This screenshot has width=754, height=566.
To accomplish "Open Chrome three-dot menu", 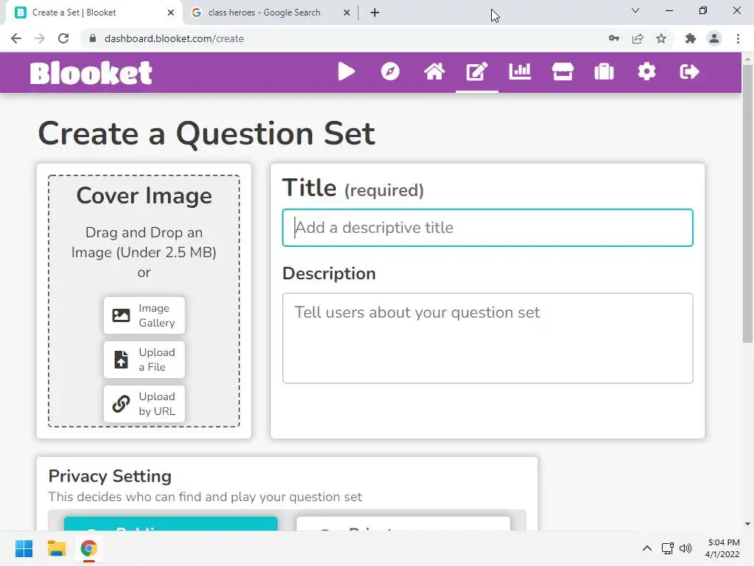I will pos(738,38).
